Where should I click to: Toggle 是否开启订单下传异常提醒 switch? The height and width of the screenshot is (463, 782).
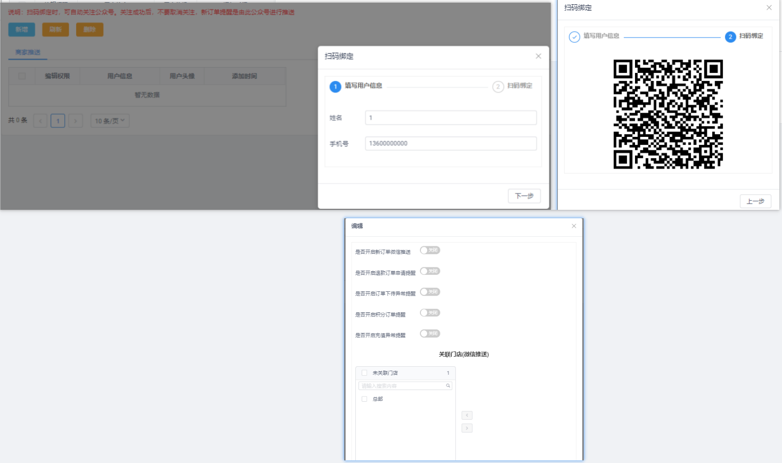click(x=430, y=292)
